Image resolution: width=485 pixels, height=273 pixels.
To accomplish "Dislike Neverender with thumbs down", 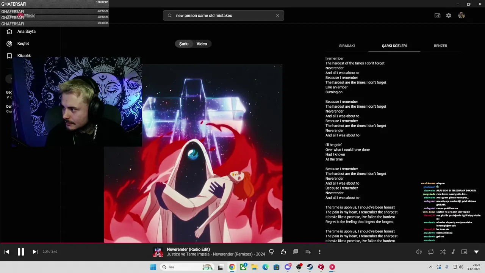I will (272, 252).
